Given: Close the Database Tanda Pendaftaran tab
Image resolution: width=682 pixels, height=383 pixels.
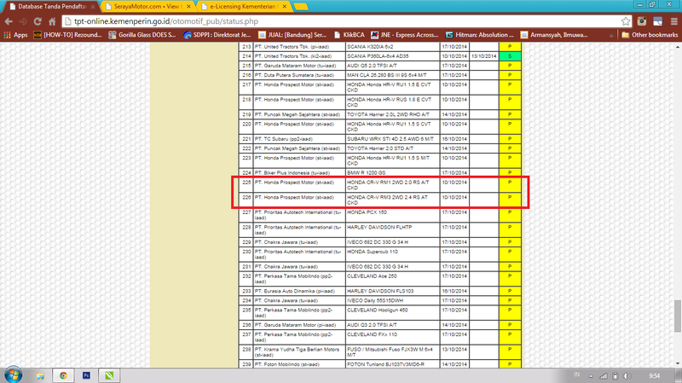Looking at the screenshot, I should (x=93, y=7).
